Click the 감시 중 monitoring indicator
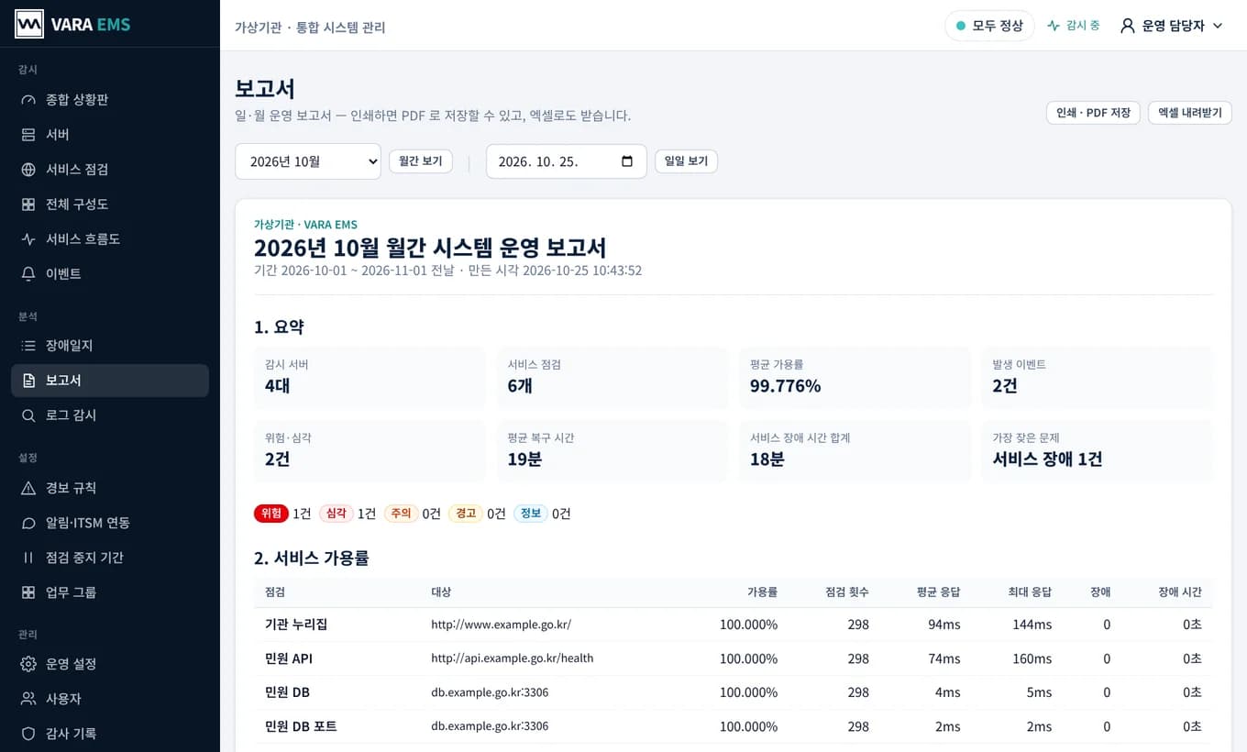 pyautogui.click(x=1074, y=26)
